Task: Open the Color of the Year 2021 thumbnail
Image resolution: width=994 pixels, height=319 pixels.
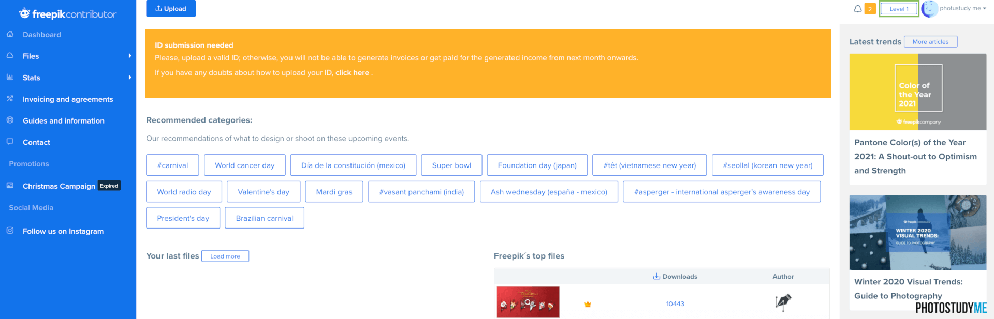Action: 917,92
